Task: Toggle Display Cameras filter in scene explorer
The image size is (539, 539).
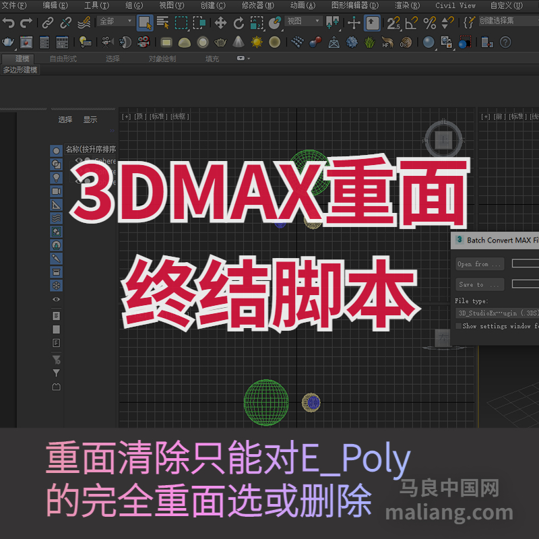Action: click(x=56, y=191)
